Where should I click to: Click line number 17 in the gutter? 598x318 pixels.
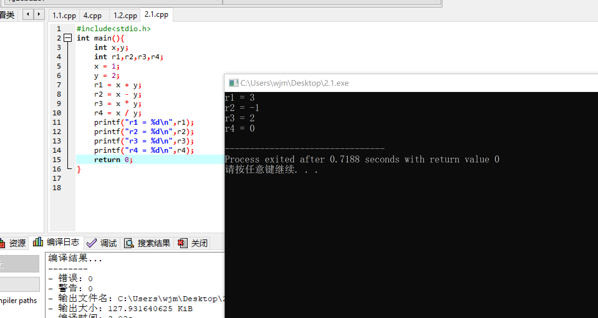click(57, 178)
